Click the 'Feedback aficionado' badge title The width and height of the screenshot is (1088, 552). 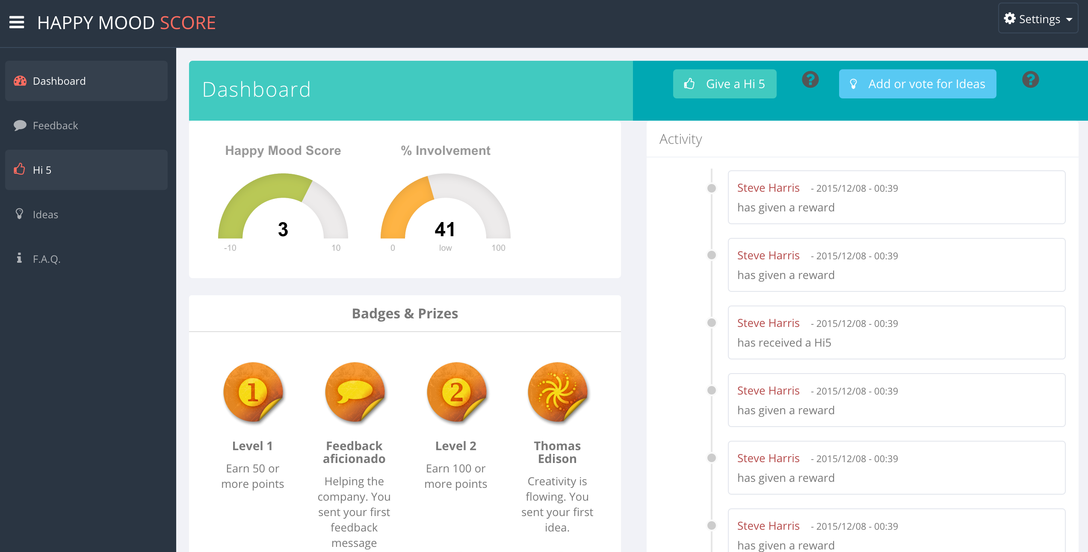[x=354, y=452]
